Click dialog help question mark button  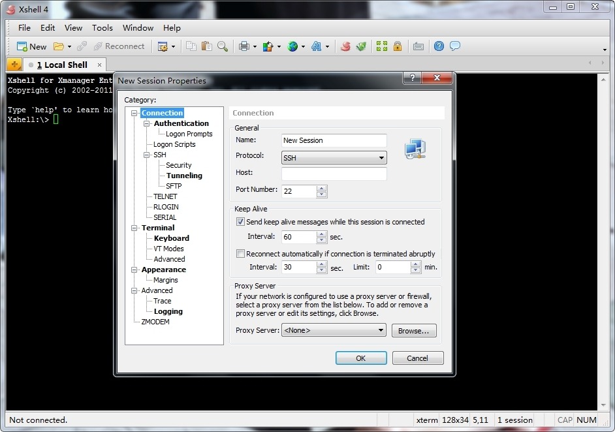click(412, 78)
